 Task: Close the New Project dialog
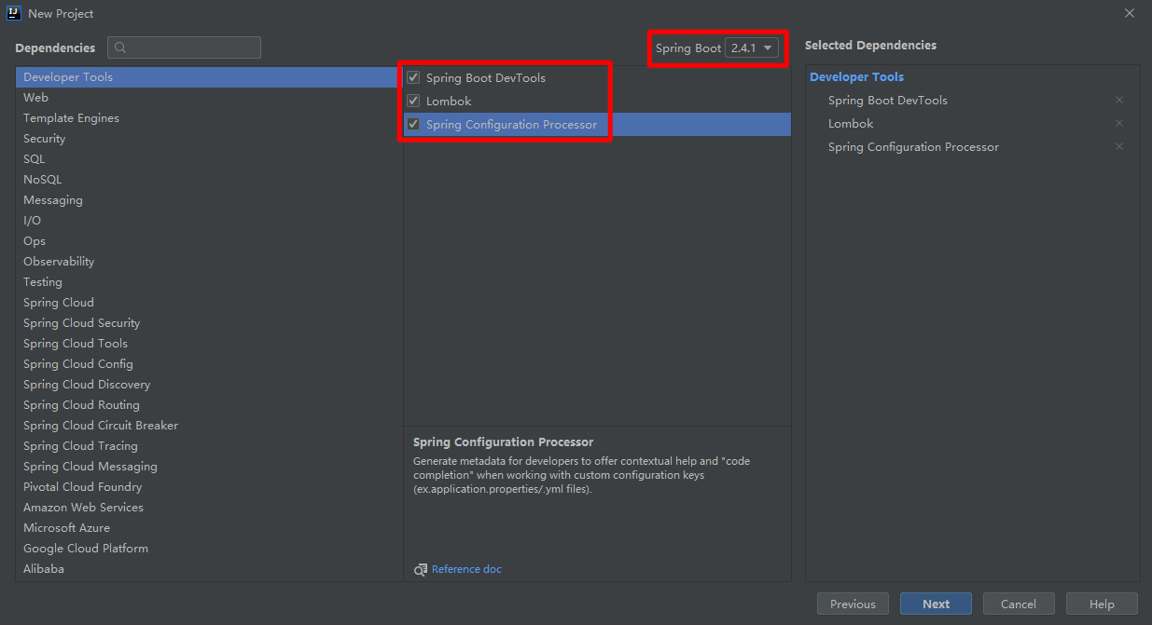[1129, 13]
